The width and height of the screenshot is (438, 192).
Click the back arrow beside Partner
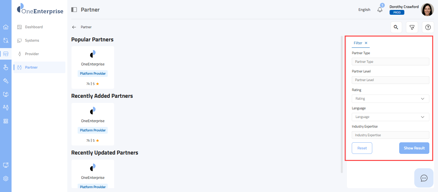(74, 27)
